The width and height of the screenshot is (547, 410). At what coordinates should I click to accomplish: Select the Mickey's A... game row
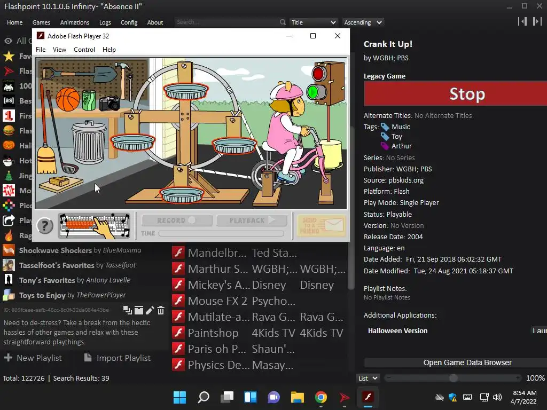click(259, 285)
